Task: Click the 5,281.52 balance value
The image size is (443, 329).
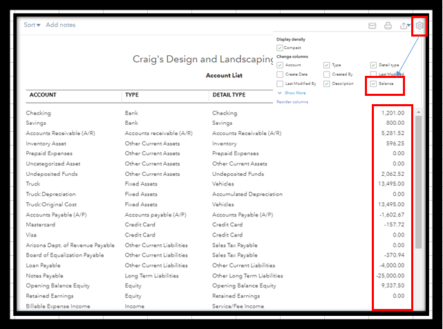Action: (393, 133)
